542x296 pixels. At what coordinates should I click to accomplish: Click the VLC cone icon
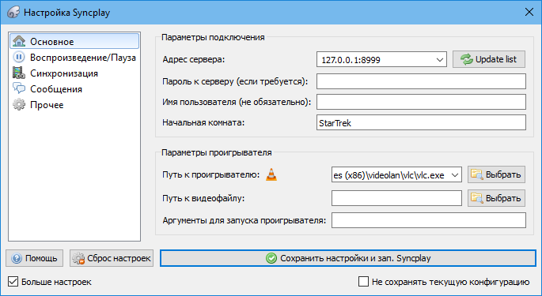click(x=271, y=174)
